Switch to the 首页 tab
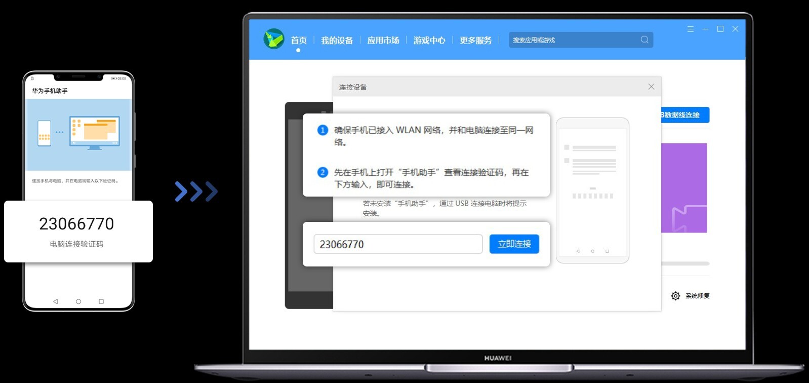Image resolution: width=809 pixels, height=383 pixels. click(298, 40)
